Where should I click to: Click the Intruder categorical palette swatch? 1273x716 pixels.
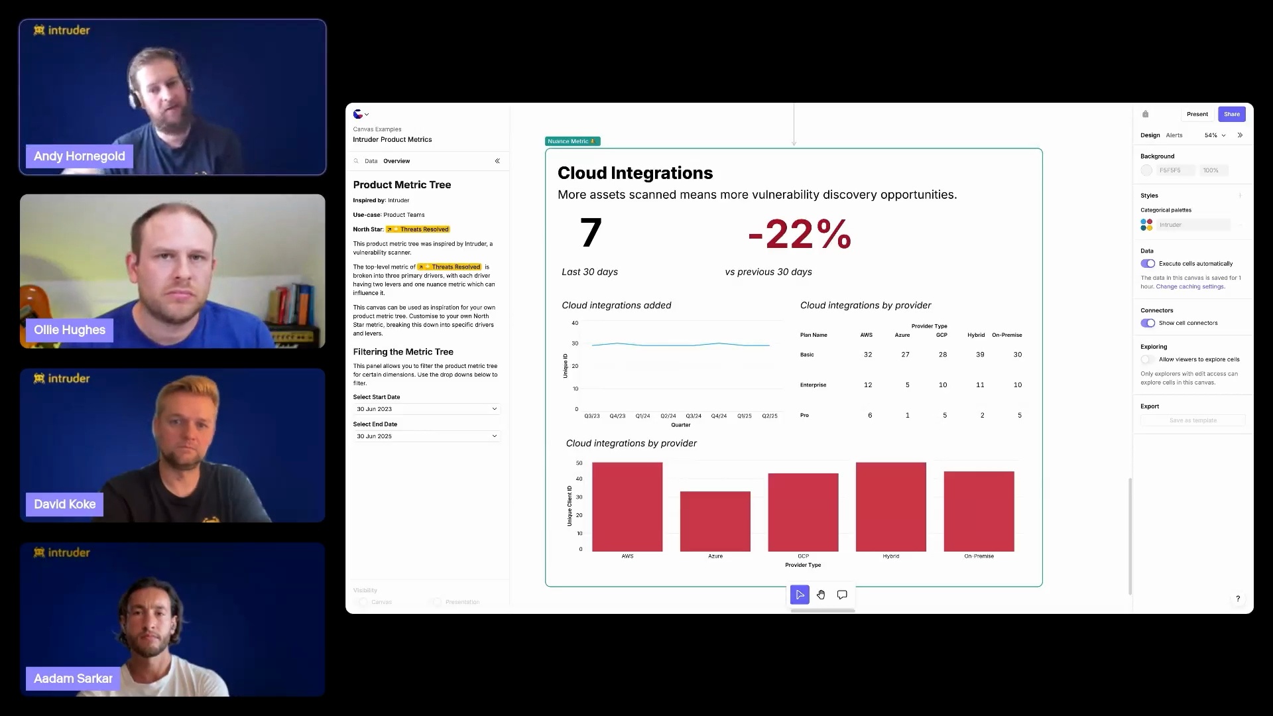point(1146,225)
